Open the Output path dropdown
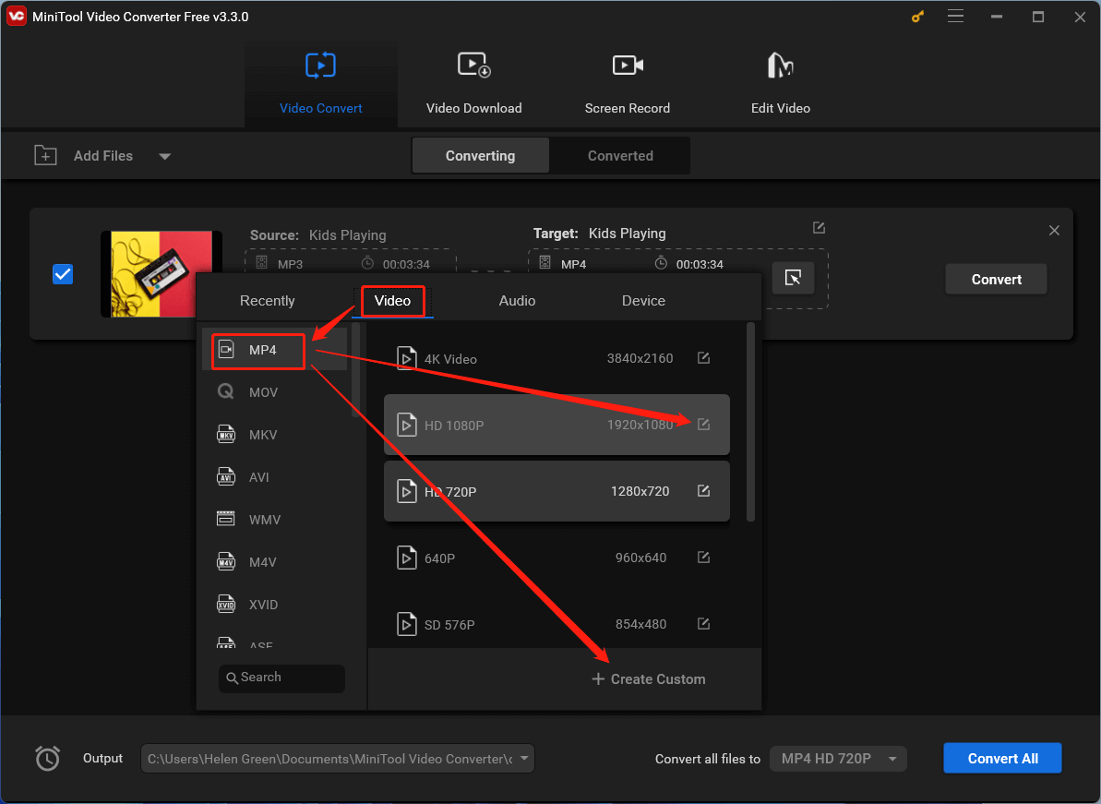 point(524,759)
